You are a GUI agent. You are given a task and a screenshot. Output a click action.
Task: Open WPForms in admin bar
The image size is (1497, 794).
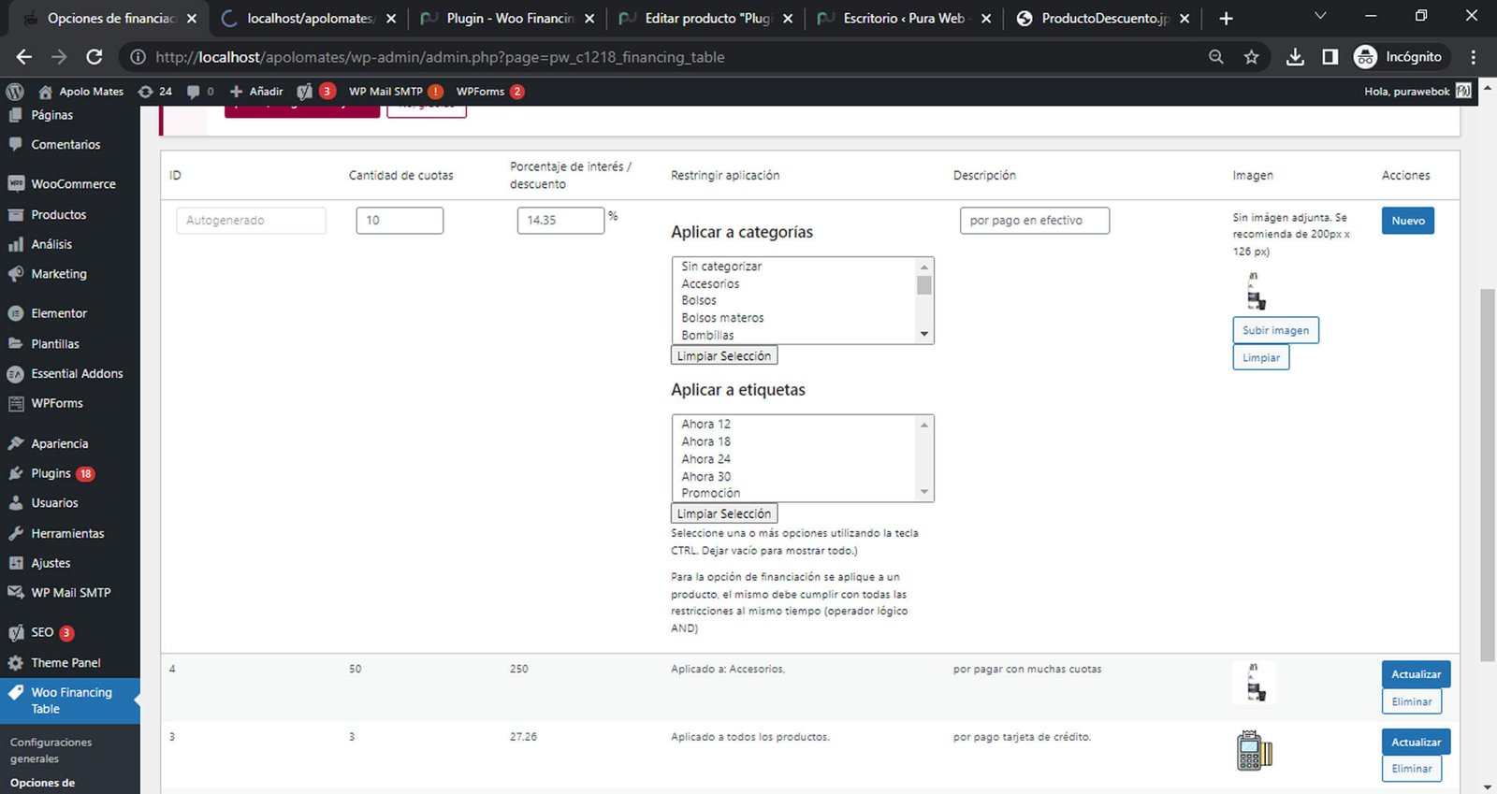point(489,92)
